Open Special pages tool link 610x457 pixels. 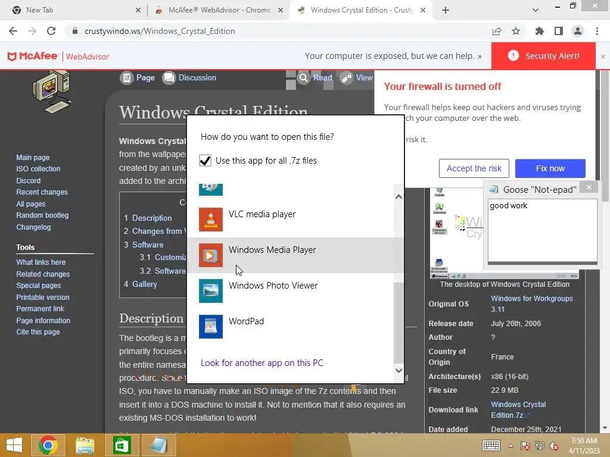pos(39,285)
